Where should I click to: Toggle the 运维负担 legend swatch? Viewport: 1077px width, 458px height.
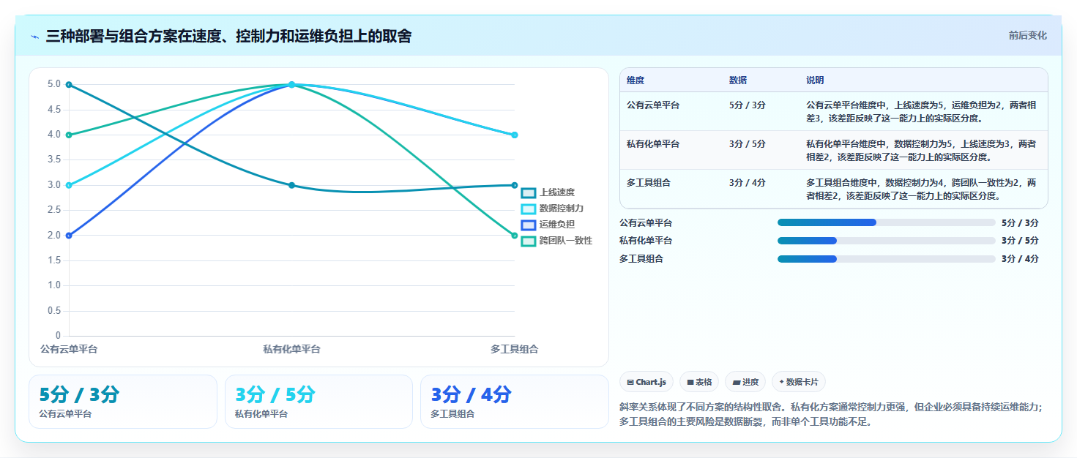[x=528, y=225]
